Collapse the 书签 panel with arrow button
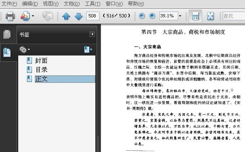Image resolution: width=245 pixels, height=152 pixels. coord(92,34)
